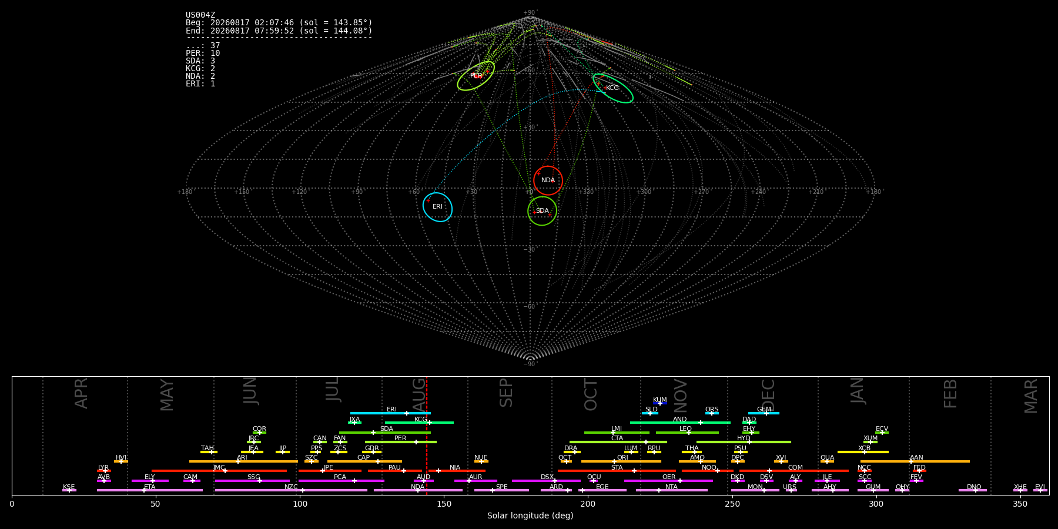Click the PER radiant ellipse on sky map
This screenshot has width=1058, height=529.
tap(476, 76)
